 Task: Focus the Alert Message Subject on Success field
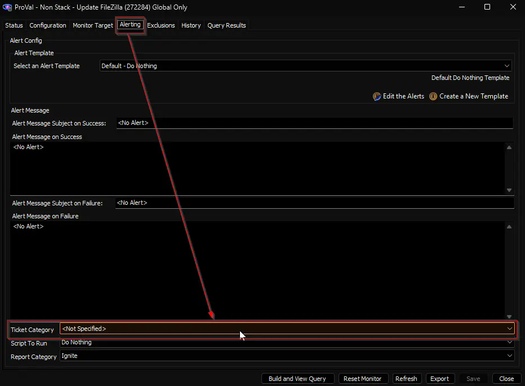[x=314, y=123]
